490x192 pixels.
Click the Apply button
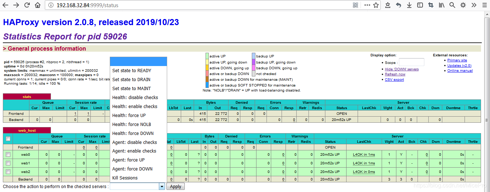pyautogui.click(x=176, y=187)
